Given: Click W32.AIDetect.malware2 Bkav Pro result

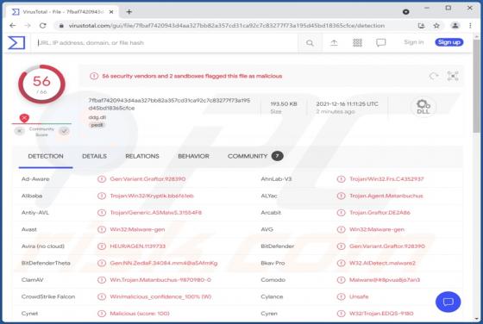Looking at the screenshot, I should click(x=382, y=263).
